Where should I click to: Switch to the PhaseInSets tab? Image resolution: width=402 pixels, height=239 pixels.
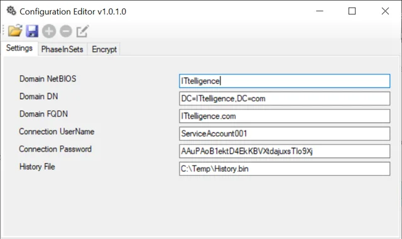(x=62, y=49)
